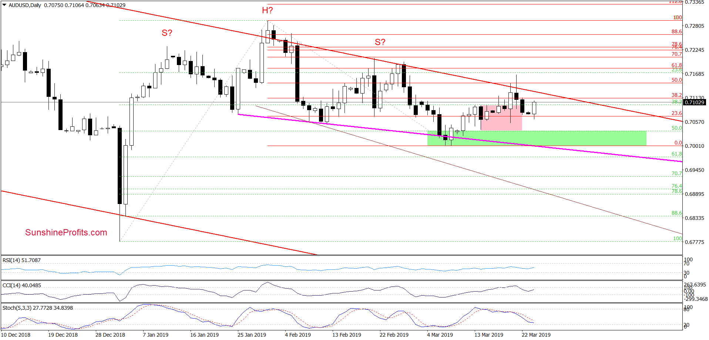The width and height of the screenshot is (709, 340).
Task: Click the green 100 Fibonacci label near 0.67775
Action: 677,238
